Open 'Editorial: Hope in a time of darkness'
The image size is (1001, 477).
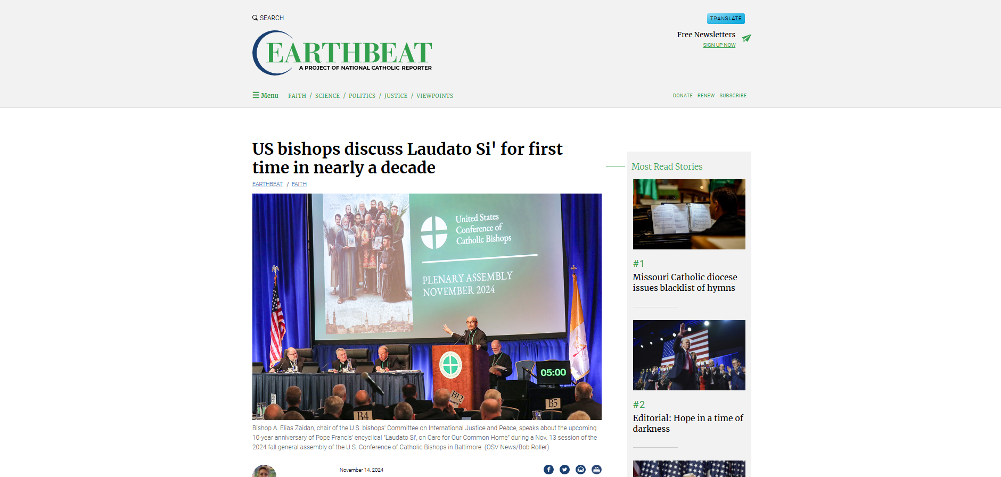pos(688,423)
